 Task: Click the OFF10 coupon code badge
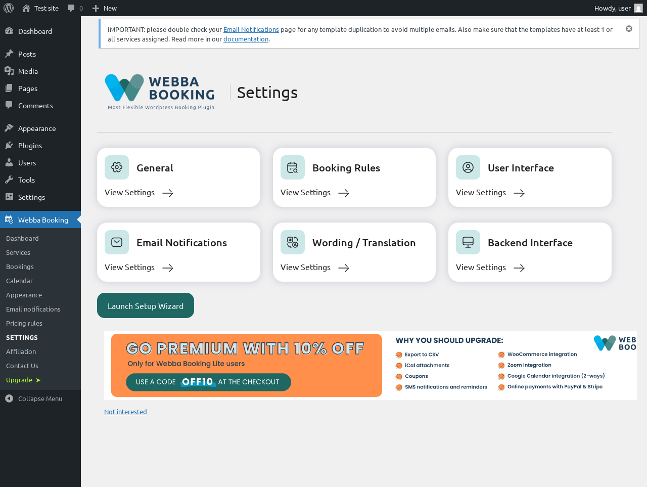coord(198,382)
